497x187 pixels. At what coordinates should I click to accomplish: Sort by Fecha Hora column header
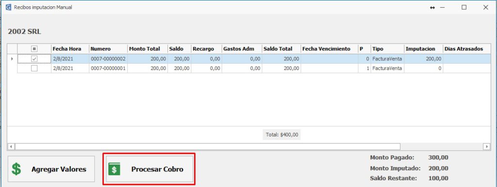(70, 49)
